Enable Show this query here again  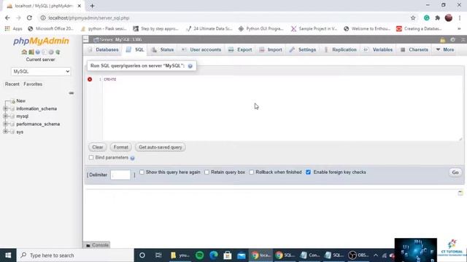pos(142,172)
